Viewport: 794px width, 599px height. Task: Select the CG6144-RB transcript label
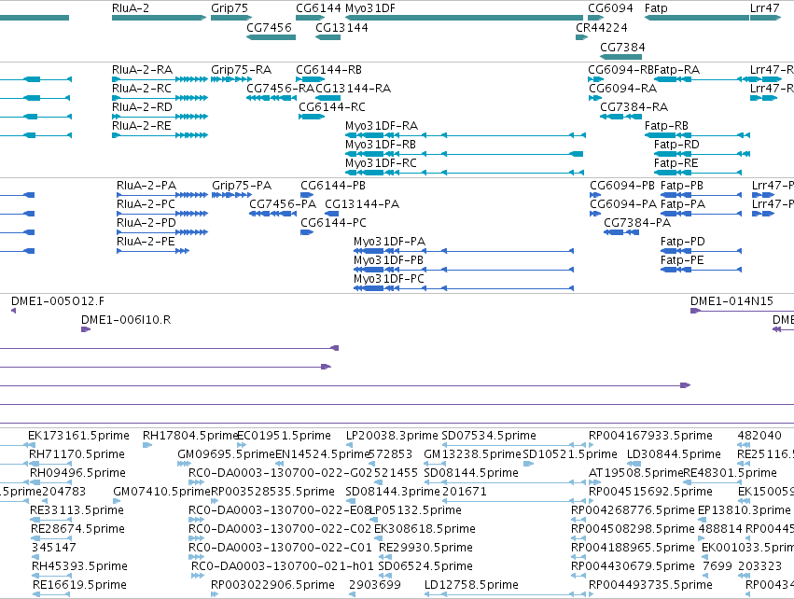click(x=328, y=70)
